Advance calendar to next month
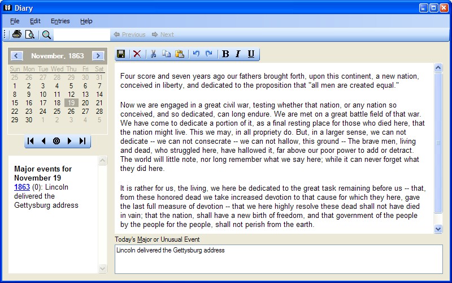This screenshot has width=452, height=283. [98, 56]
